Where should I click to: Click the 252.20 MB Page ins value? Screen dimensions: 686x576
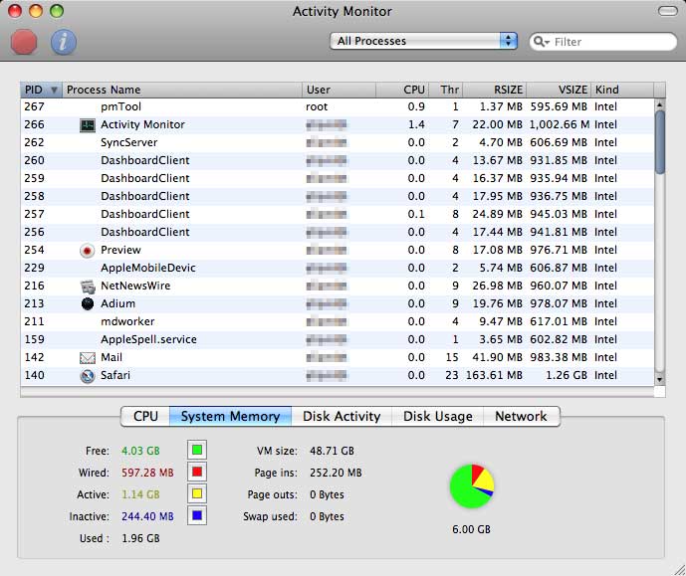(x=336, y=473)
